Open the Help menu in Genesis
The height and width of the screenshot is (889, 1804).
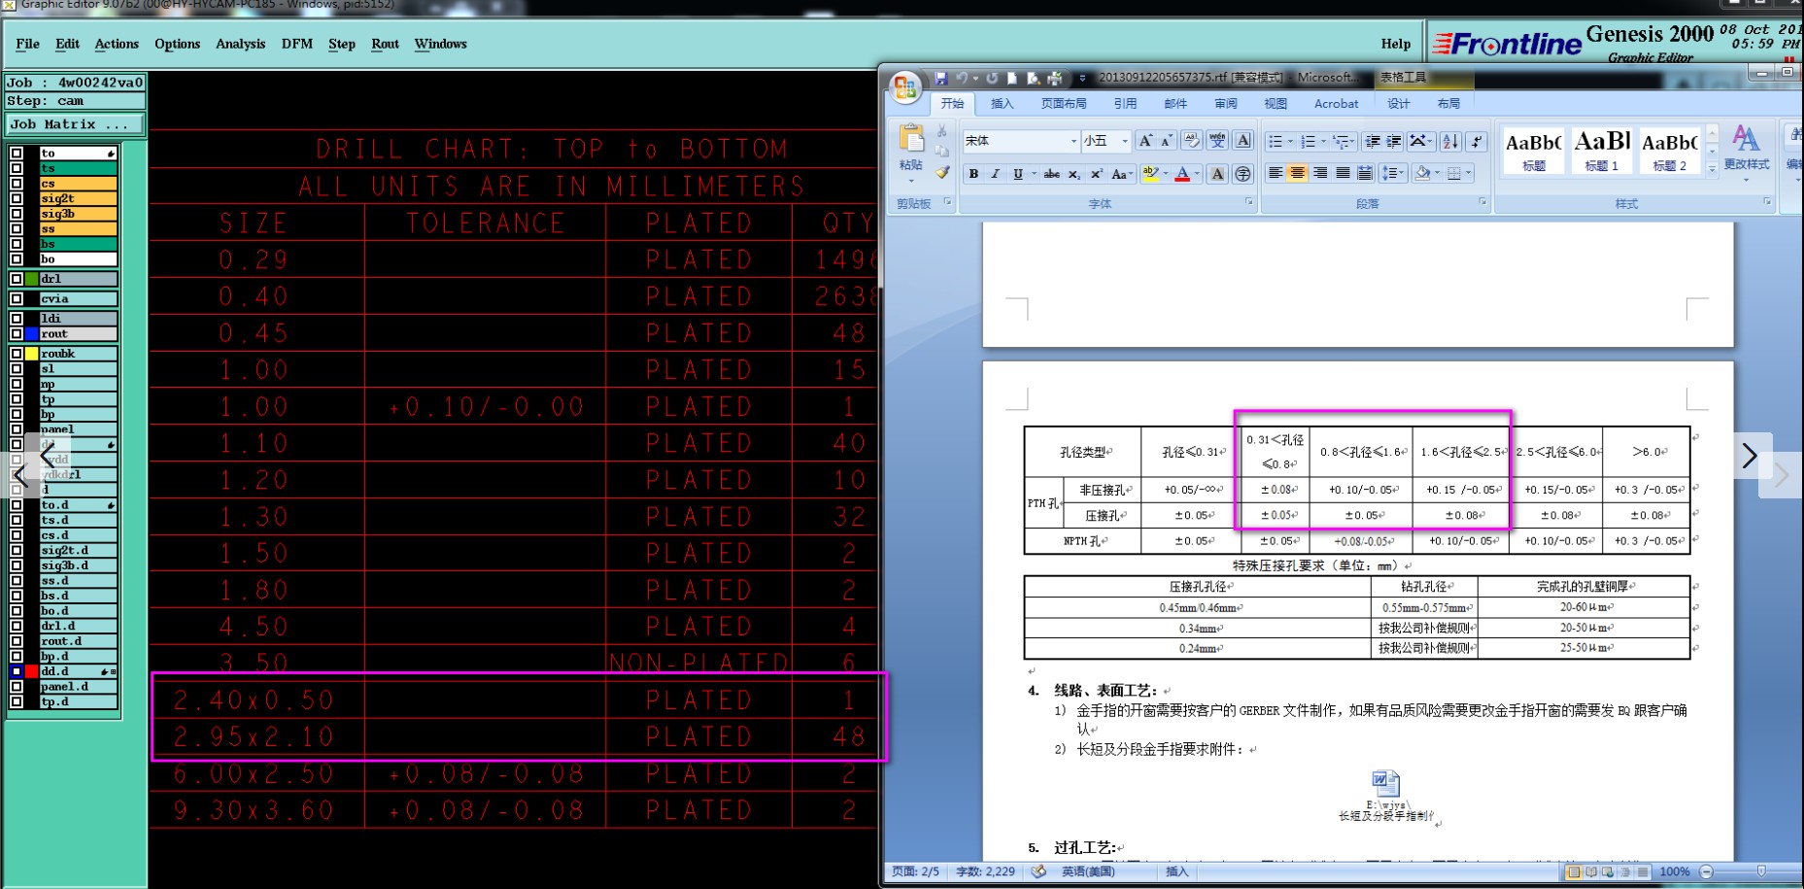coord(1396,44)
